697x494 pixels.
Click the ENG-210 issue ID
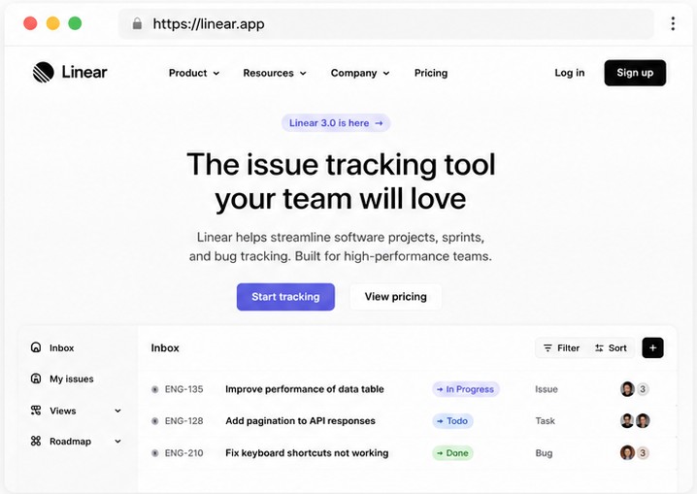point(184,453)
